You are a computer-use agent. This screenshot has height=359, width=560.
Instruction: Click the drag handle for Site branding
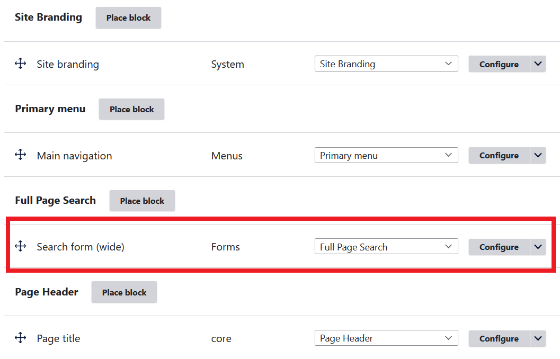tap(20, 64)
